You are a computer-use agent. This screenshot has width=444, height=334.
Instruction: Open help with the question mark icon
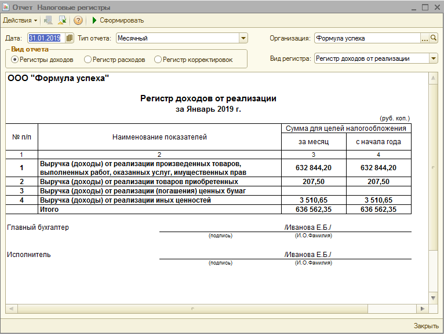(x=78, y=20)
